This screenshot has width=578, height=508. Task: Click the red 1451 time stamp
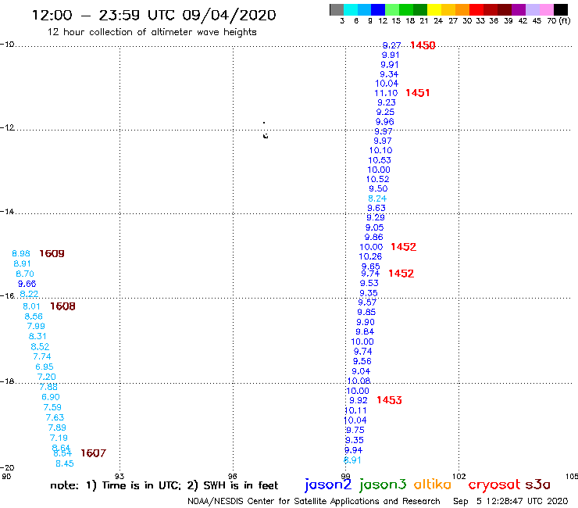(418, 93)
